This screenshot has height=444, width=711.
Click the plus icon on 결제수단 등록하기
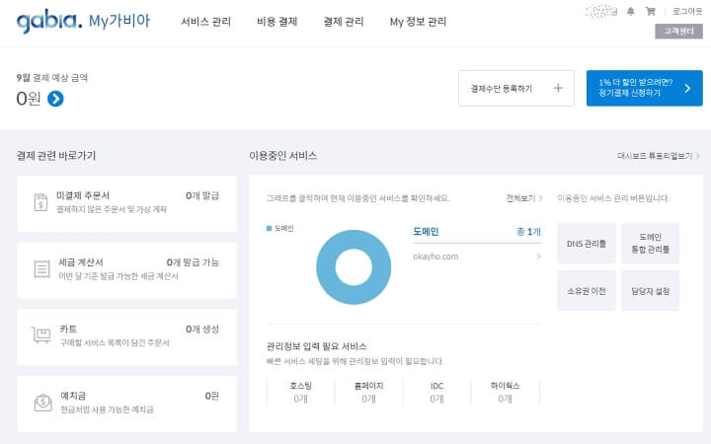coord(558,88)
